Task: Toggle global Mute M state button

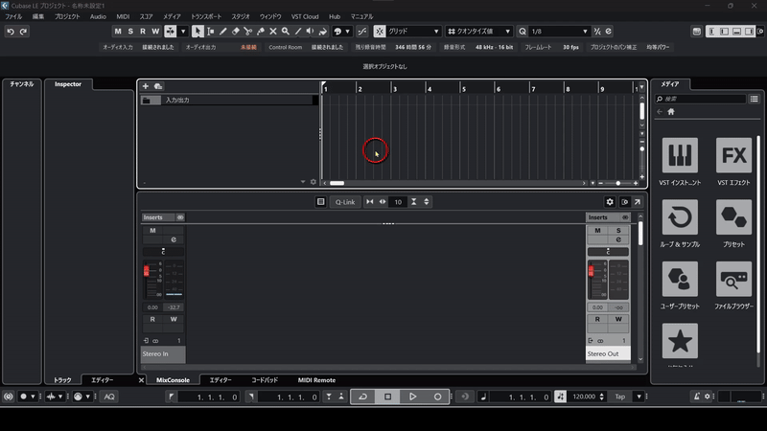Action: 118,32
